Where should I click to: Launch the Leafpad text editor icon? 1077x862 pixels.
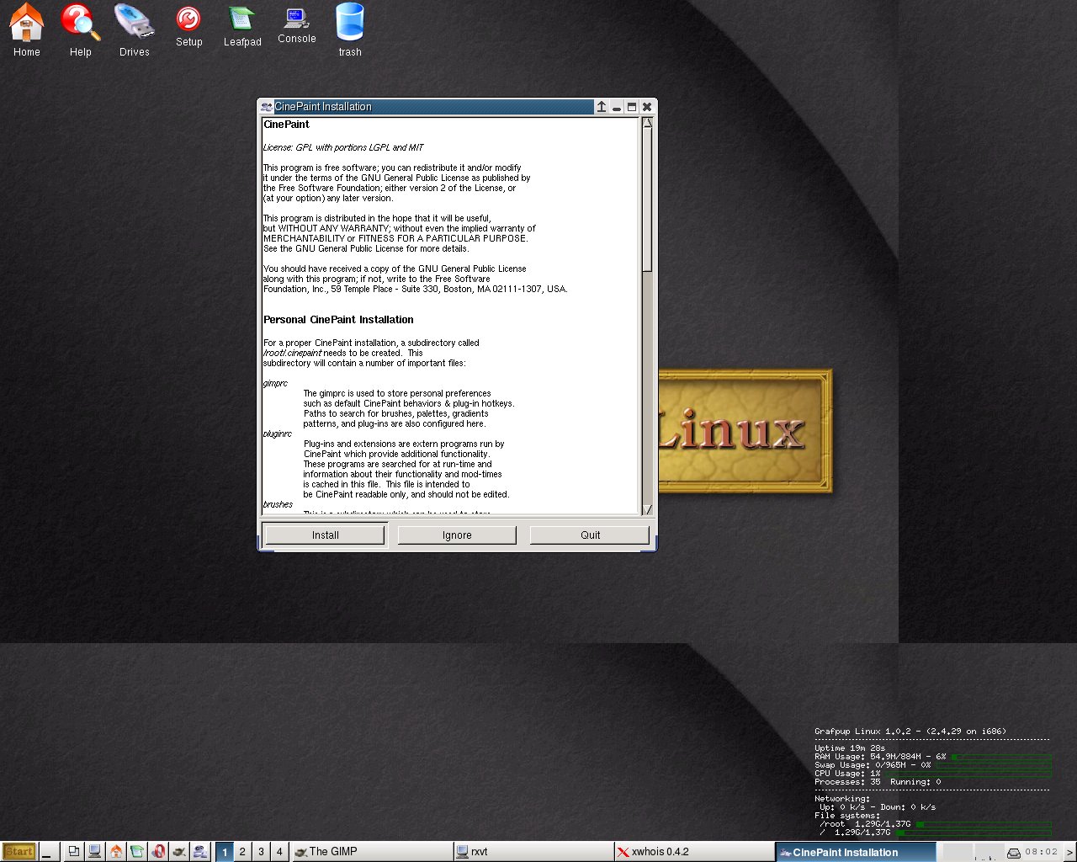pyautogui.click(x=242, y=27)
